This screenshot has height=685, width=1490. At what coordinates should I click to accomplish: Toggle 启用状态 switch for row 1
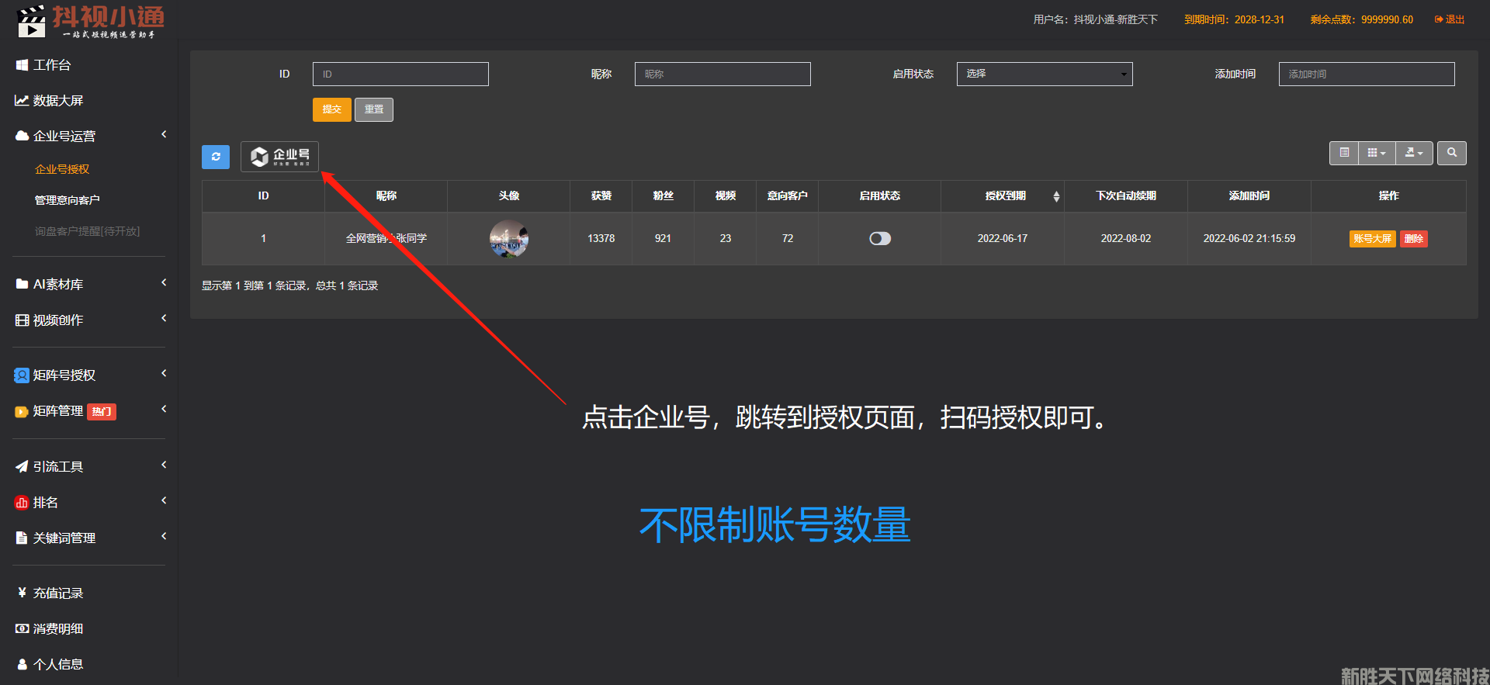(879, 238)
